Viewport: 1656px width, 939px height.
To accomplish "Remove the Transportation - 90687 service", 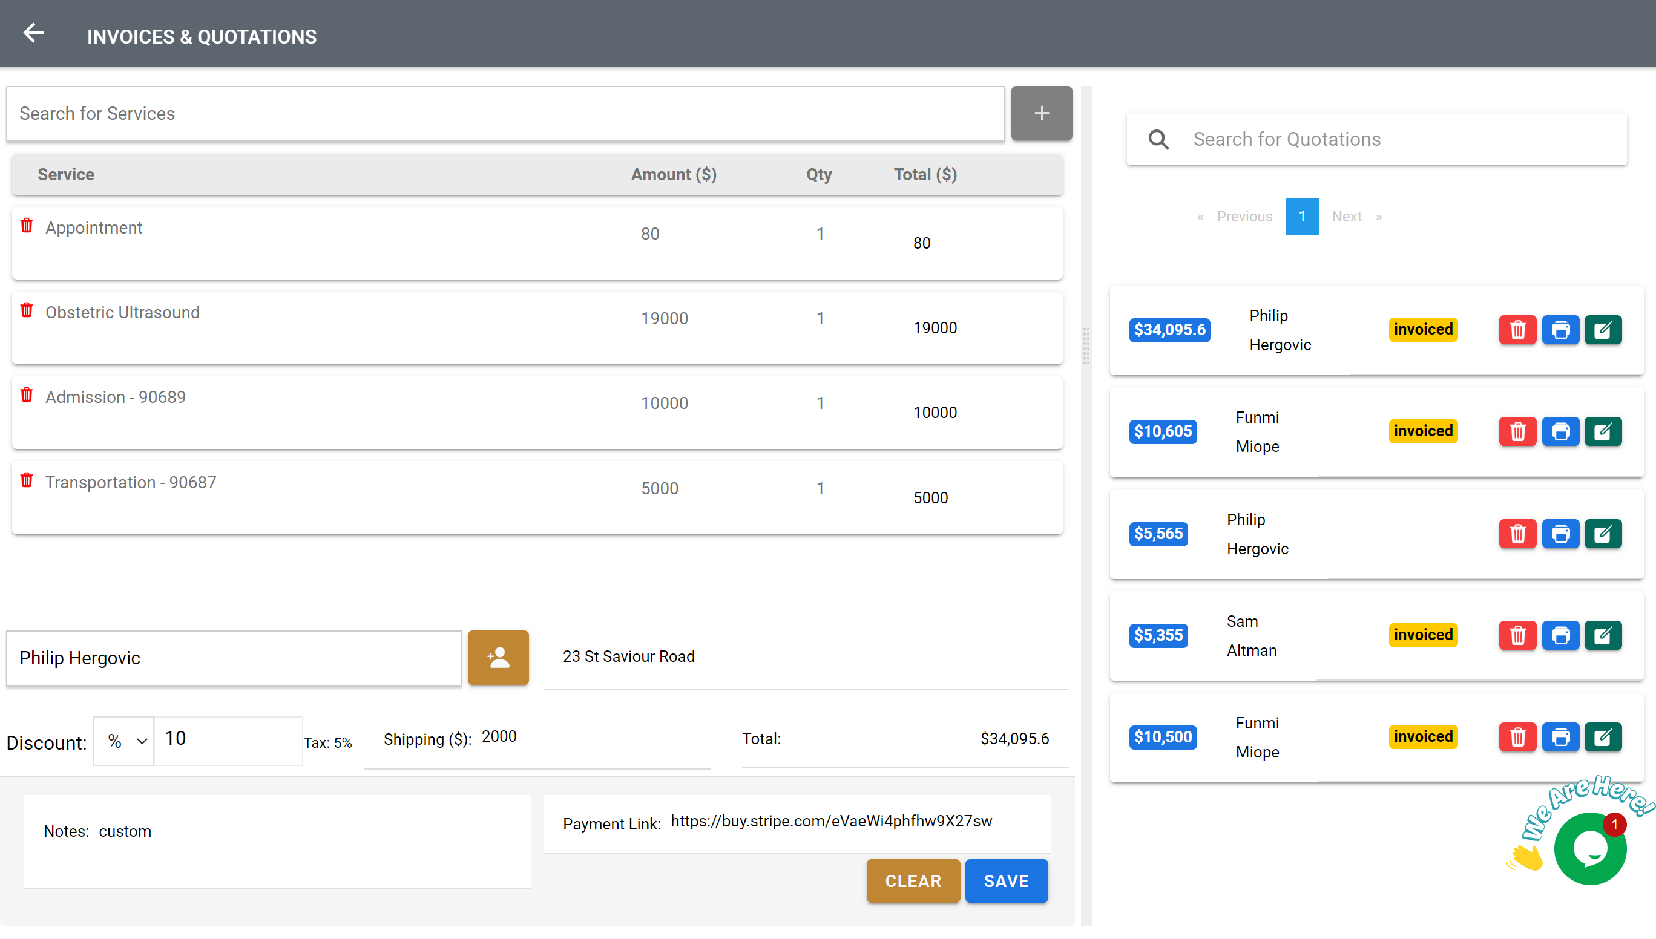I will [27, 480].
